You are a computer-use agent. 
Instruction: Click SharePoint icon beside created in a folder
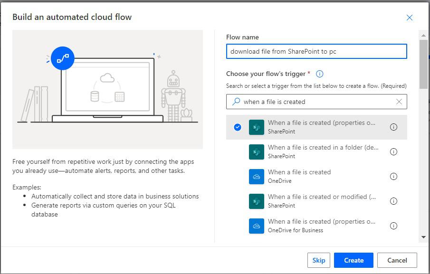click(257, 152)
